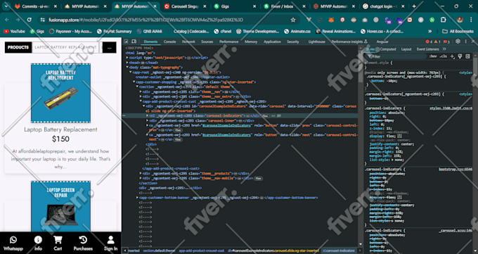The image size is (478, 254).
Task: Bookmark this page with the star icon
Action: (293, 20)
